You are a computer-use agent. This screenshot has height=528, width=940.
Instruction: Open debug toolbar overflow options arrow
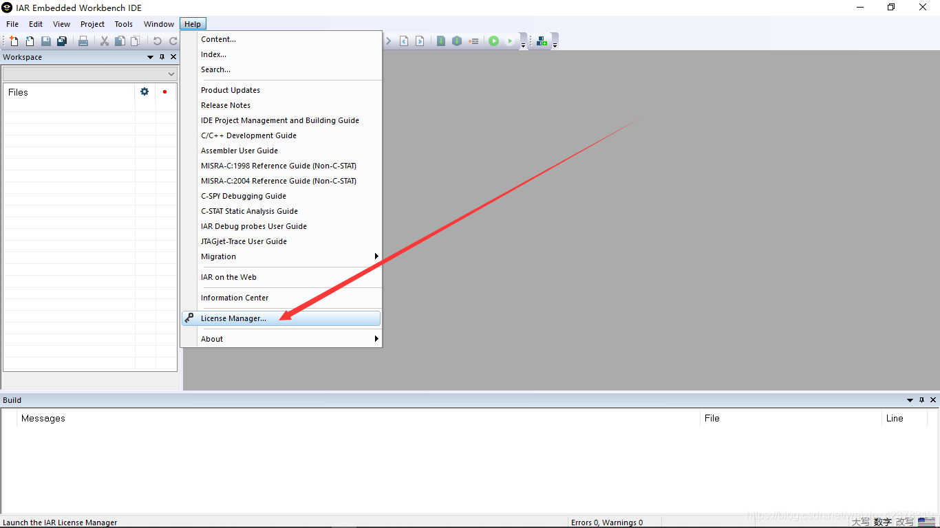pyautogui.click(x=523, y=45)
